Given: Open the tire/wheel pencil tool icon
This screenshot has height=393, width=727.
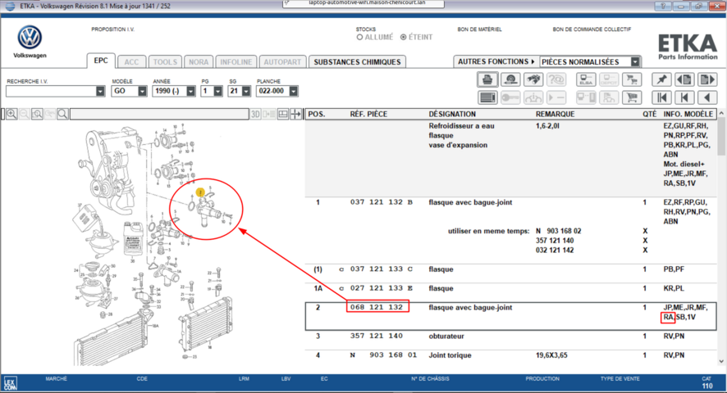Looking at the screenshot, I should [510, 79].
